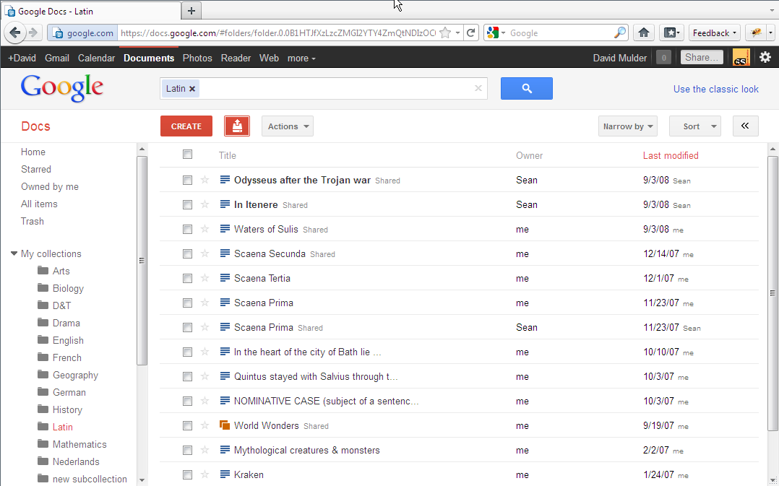The image size is (779, 486).
Task: Click the browser back arrow button
Action: tap(15, 32)
